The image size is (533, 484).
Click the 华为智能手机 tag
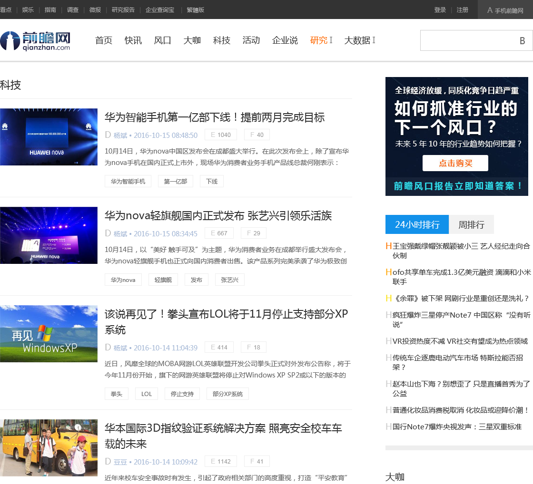coord(128,182)
